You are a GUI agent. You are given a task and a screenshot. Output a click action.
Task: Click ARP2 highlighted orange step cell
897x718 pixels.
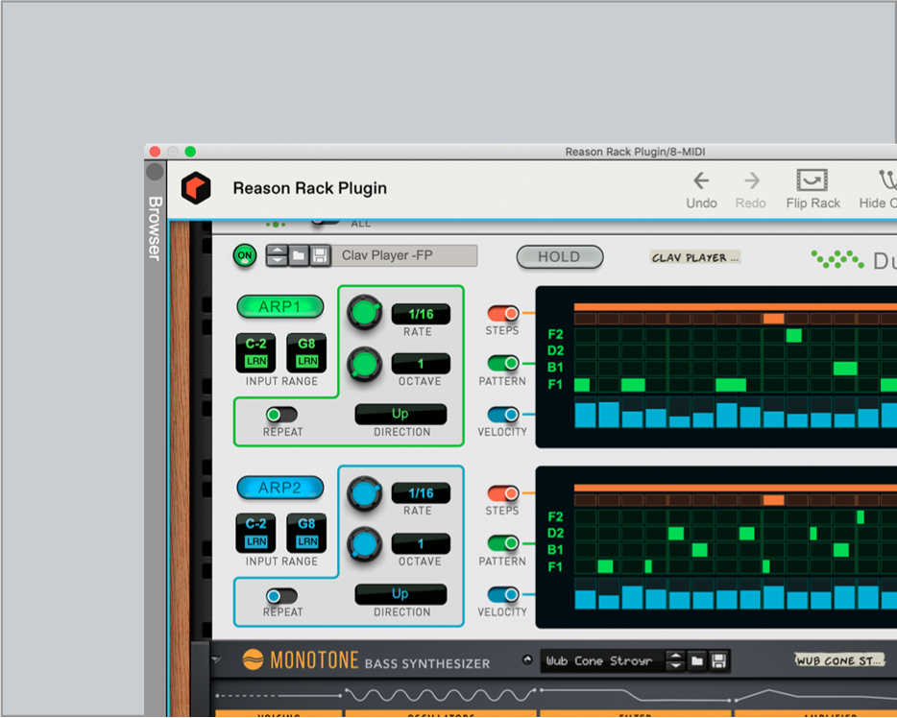(773, 500)
